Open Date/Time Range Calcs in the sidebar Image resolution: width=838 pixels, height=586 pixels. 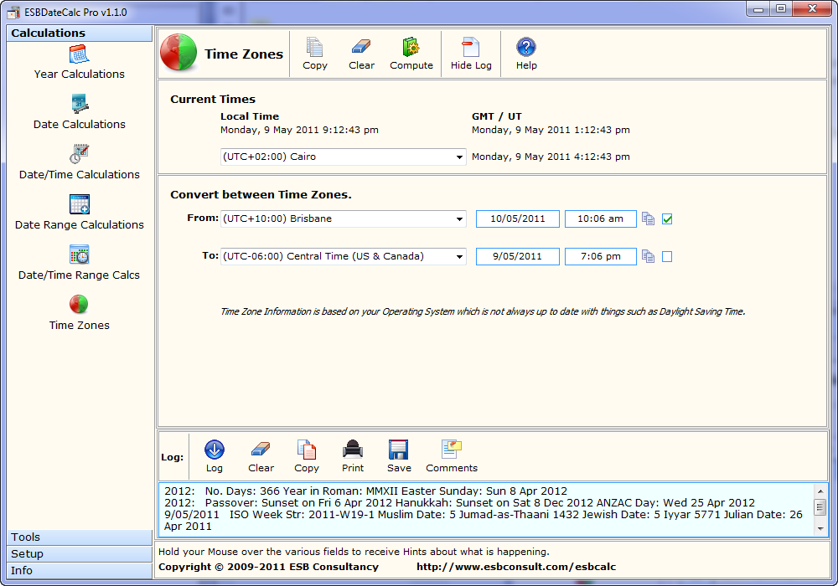79,263
